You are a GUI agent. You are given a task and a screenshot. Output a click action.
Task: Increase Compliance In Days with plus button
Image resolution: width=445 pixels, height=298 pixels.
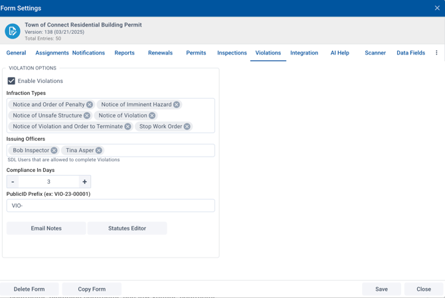click(84, 182)
